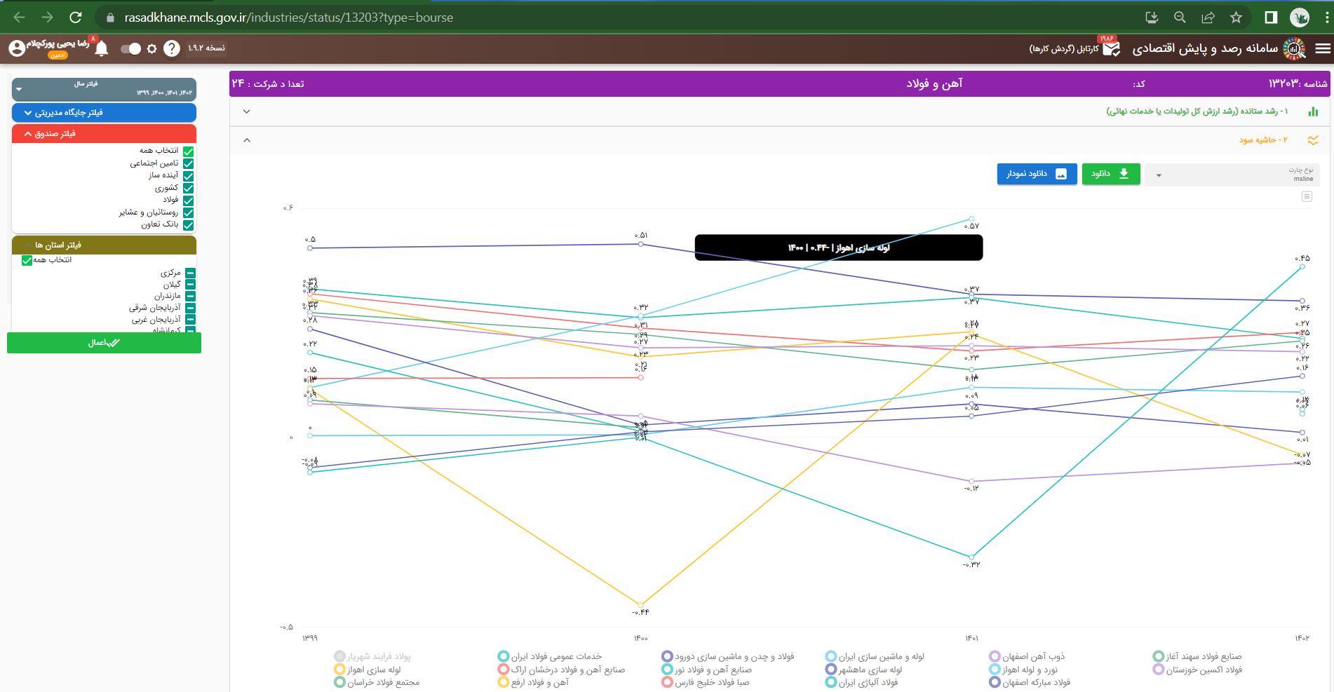Image resolution: width=1334 pixels, height=692 pixels.
Task: Toggle the بانک تعاون checkbox
Action: click(x=188, y=224)
